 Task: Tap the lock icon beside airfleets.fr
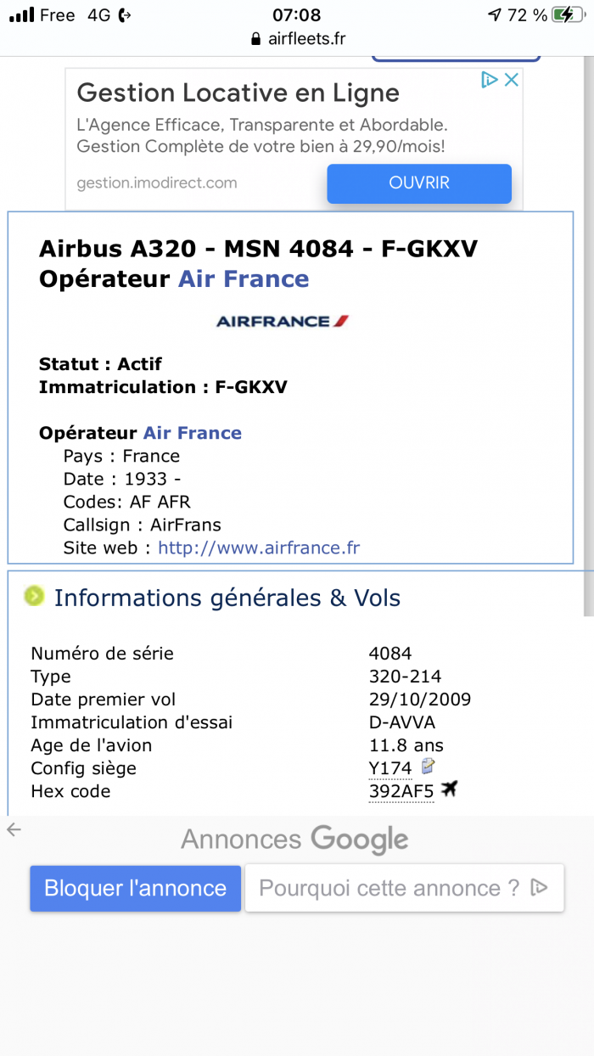[x=255, y=39]
